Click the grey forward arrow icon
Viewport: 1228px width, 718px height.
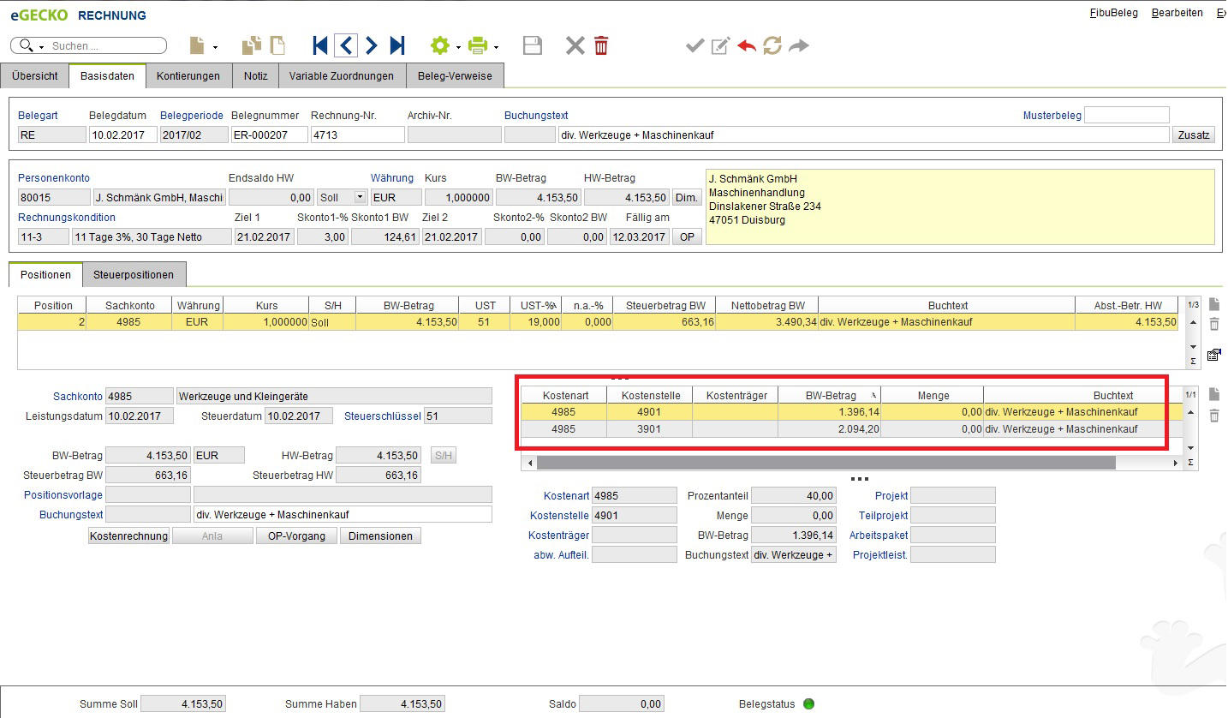click(799, 45)
